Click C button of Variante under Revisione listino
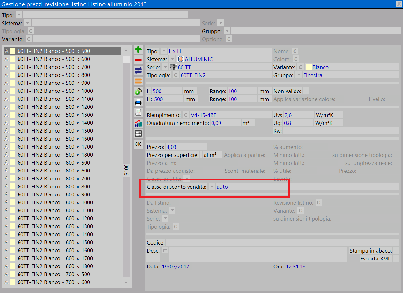This screenshot has width=403, height=293. click(x=300, y=211)
